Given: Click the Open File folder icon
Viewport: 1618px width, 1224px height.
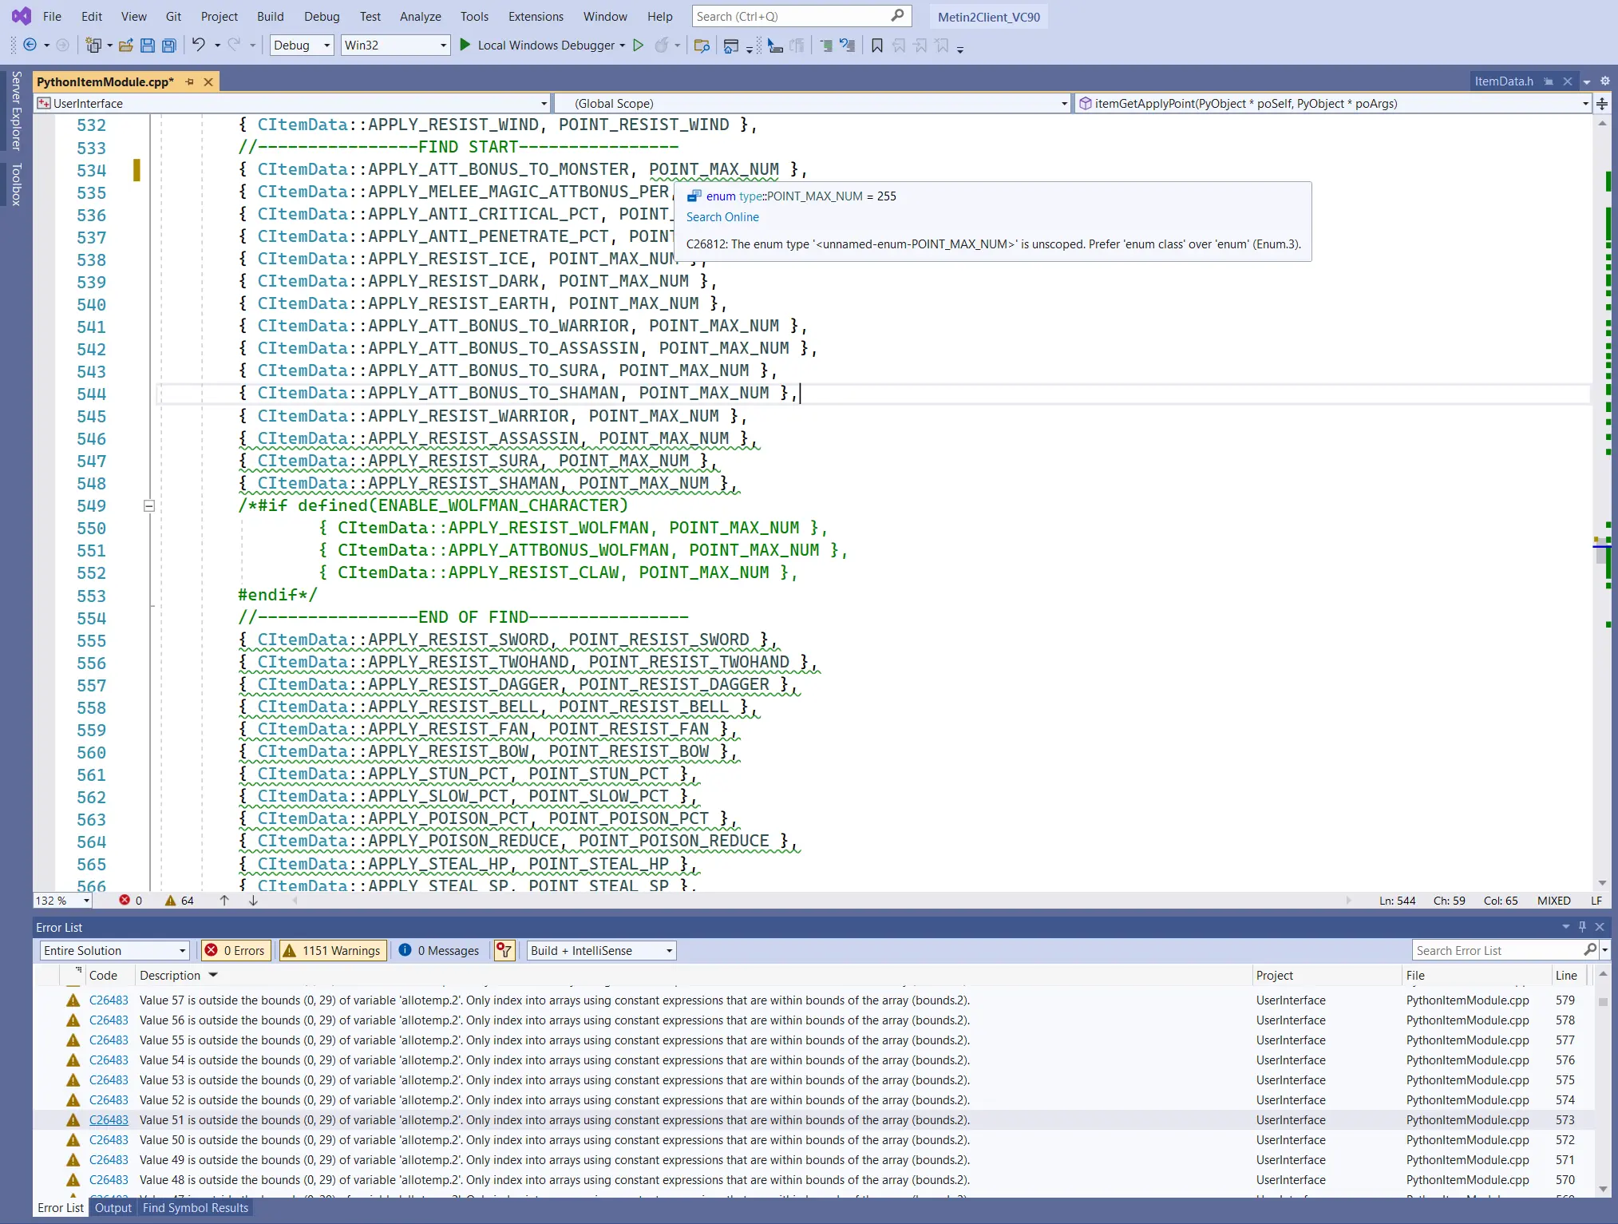Looking at the screenshot, I should pos(126,46).
